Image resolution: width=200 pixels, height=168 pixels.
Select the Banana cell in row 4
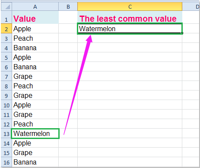click(x=35, y=48)
